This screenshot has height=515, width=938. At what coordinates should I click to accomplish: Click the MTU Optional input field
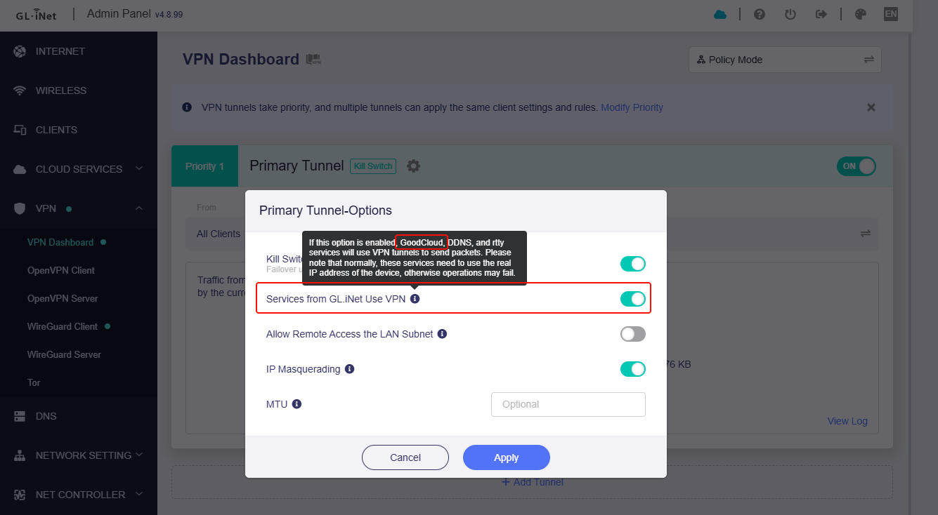[x=568, y=404]
